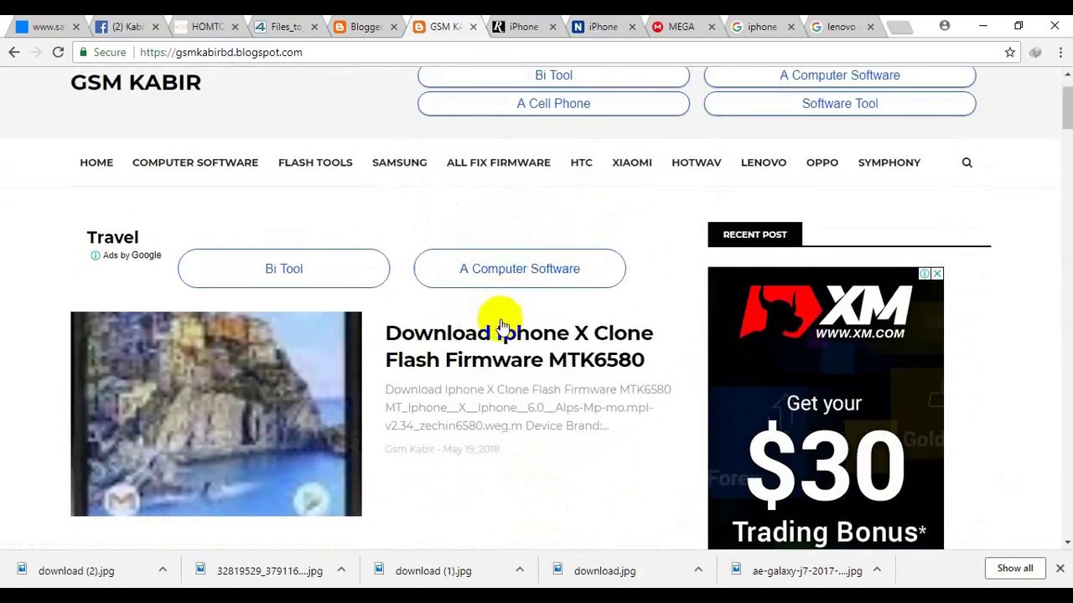The height and width of the screenshot is (603, 1073).
Task: Open the OPPO menu item
Action: click(x=822, y=162)
